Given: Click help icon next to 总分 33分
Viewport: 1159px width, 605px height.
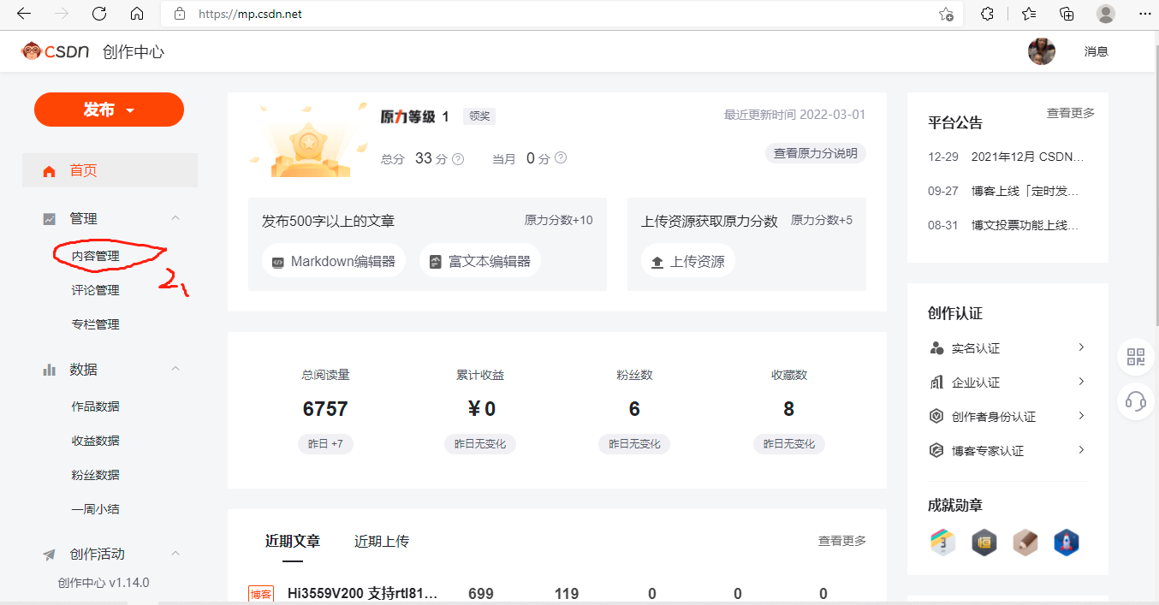Looking at the screenshot, I should tap(458, 158).
